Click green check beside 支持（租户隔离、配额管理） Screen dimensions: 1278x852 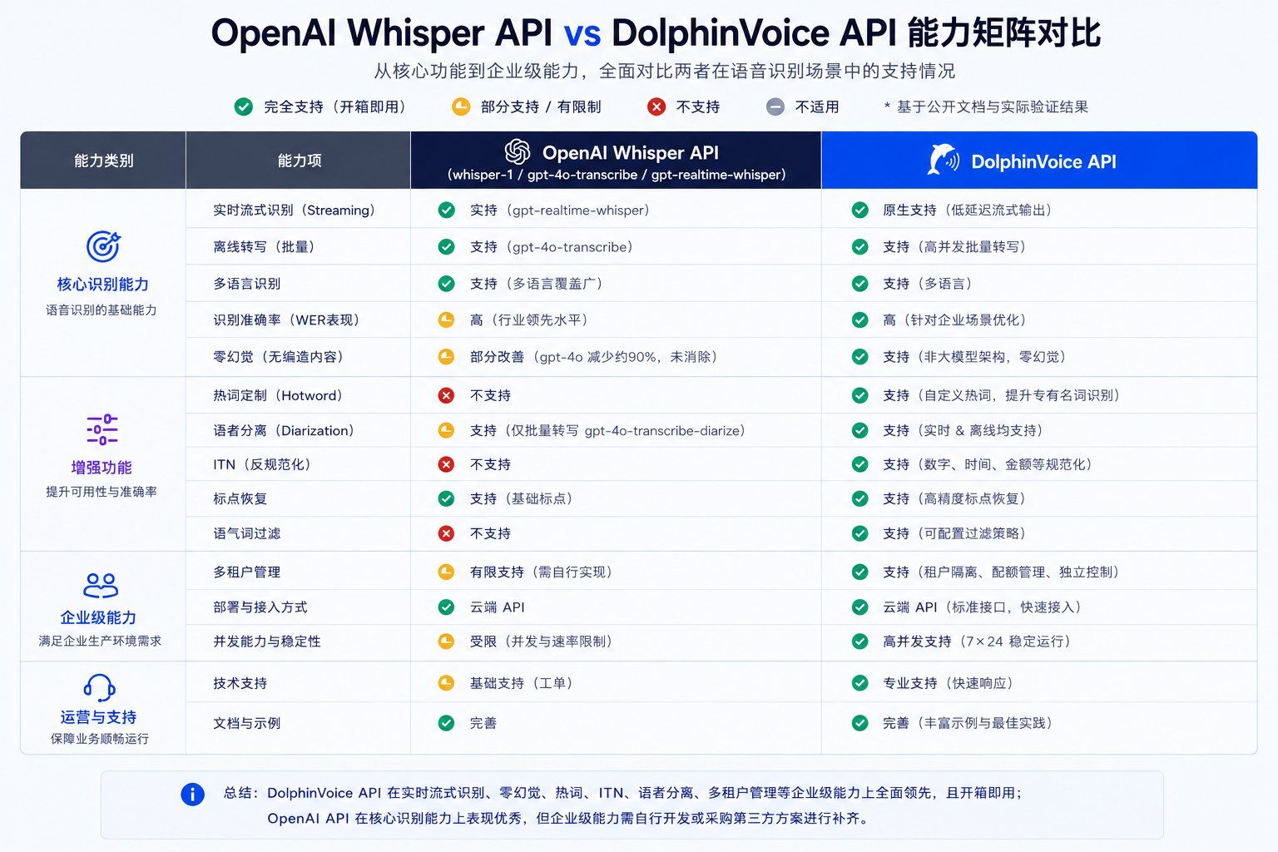click(859, 572)
